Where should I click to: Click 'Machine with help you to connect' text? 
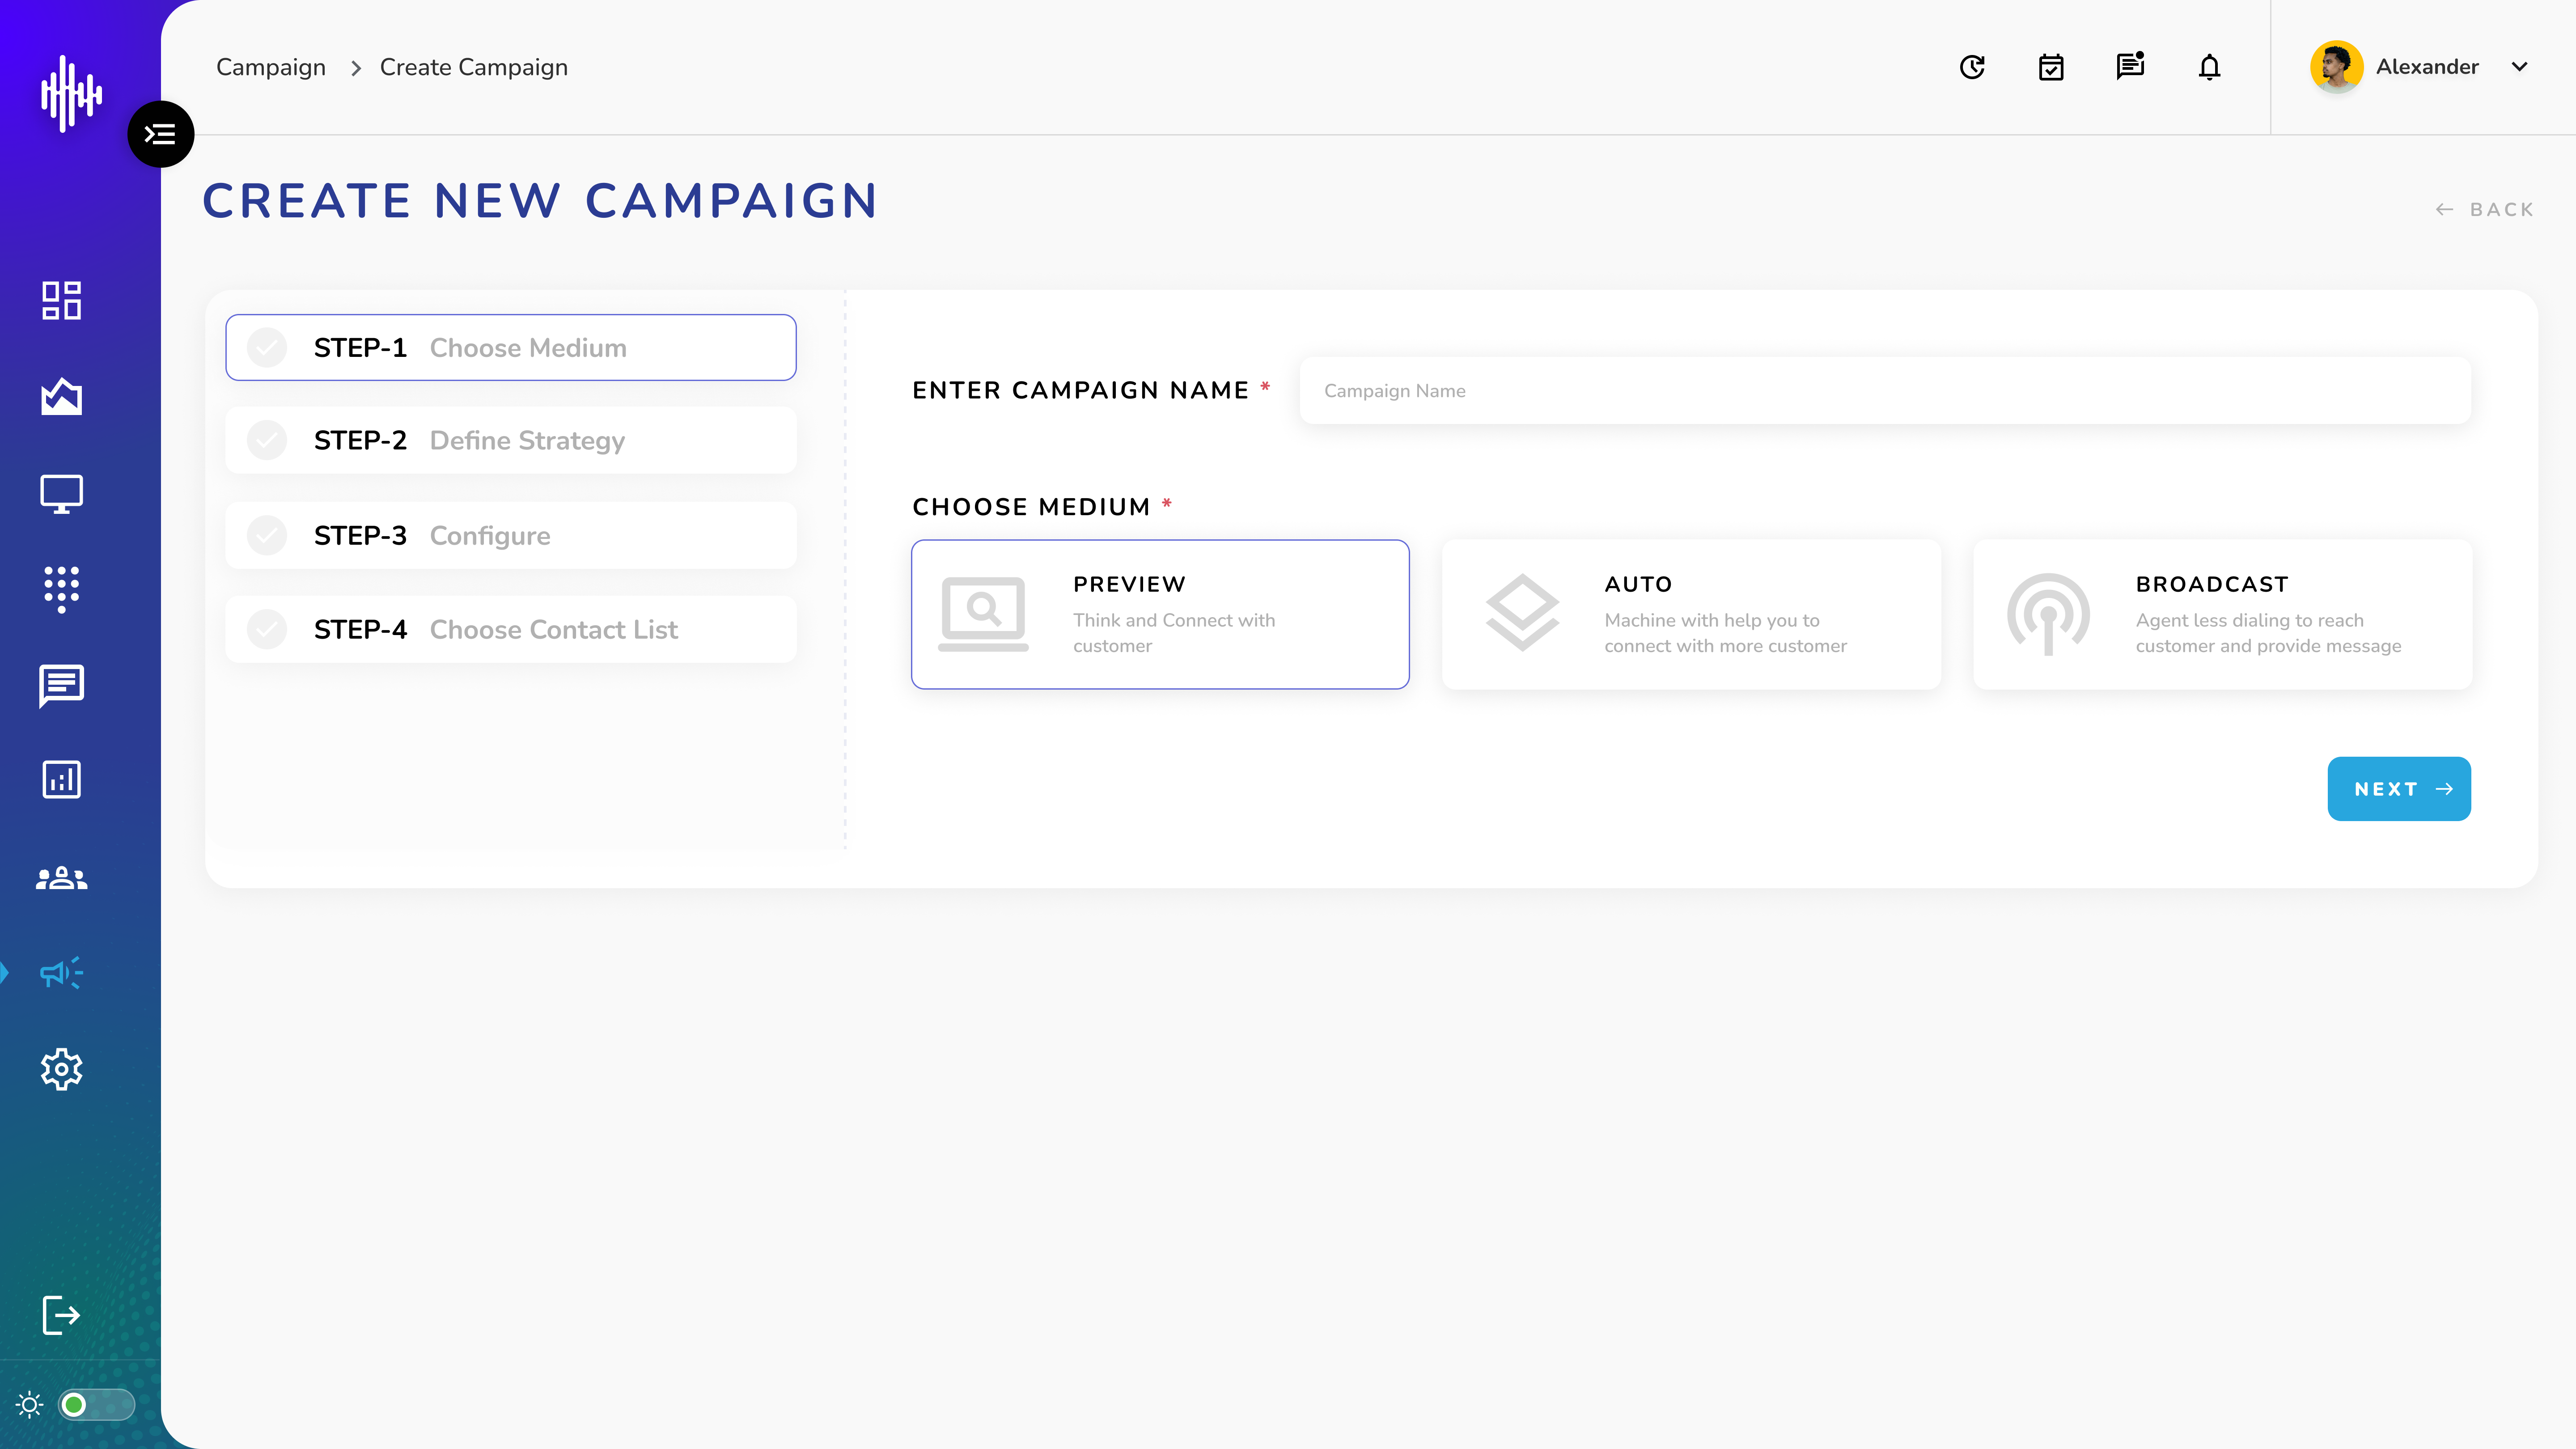(x=1725, y=633)
